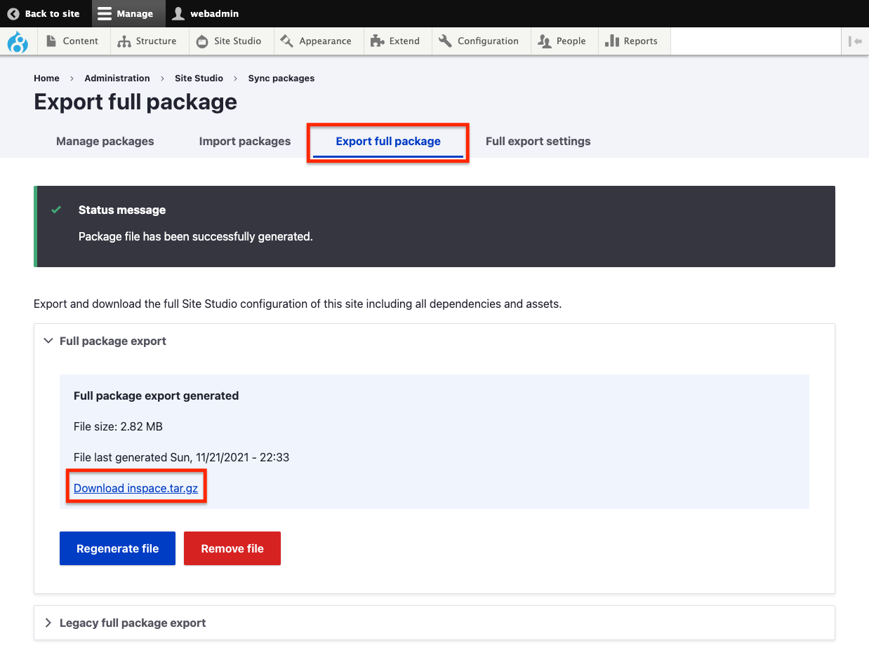Screen dimensions: 869x650
Task: Select the Export full package tab
Action: click(388, 141)
